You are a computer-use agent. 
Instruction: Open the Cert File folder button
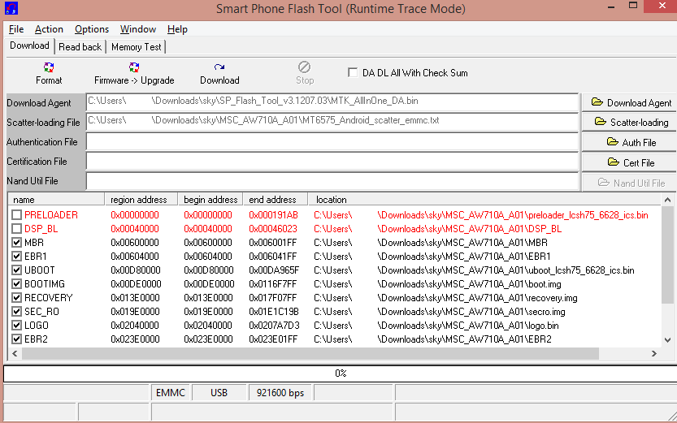631,162
